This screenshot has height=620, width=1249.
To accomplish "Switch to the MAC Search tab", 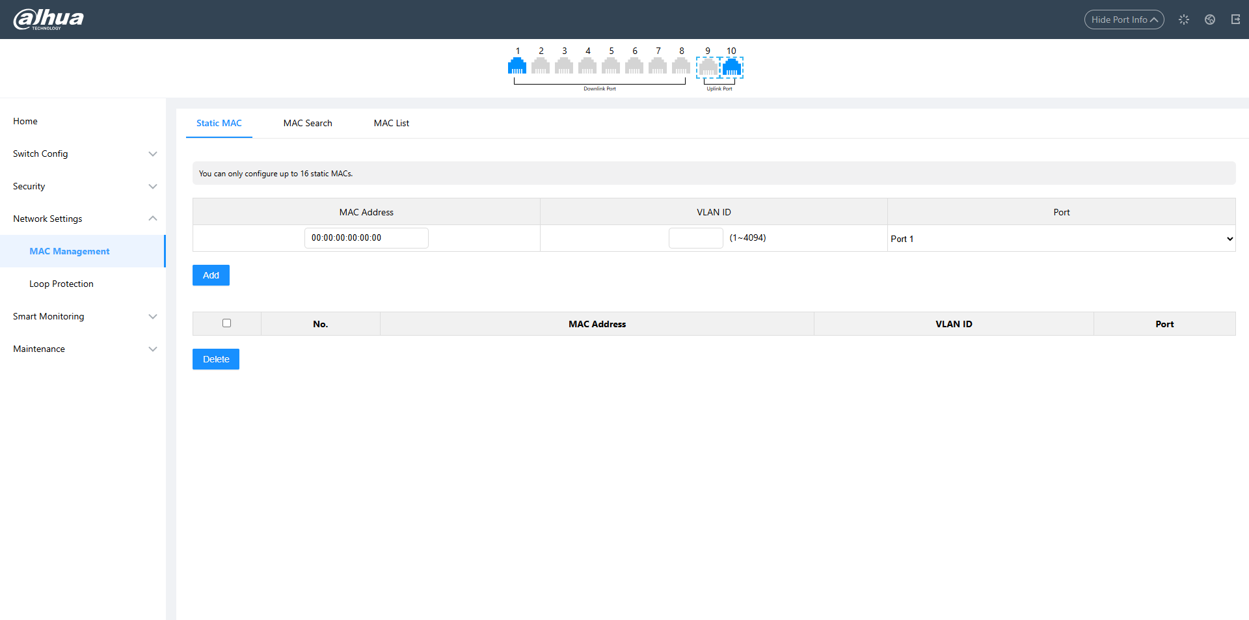I will (x=308, y=124).
